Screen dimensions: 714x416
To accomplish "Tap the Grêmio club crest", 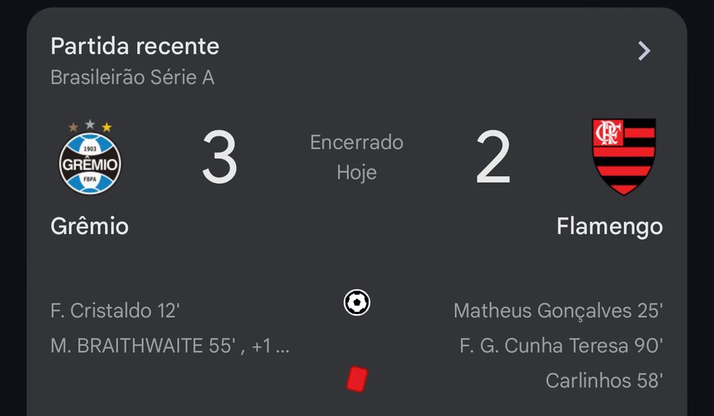I will (90, 158).
